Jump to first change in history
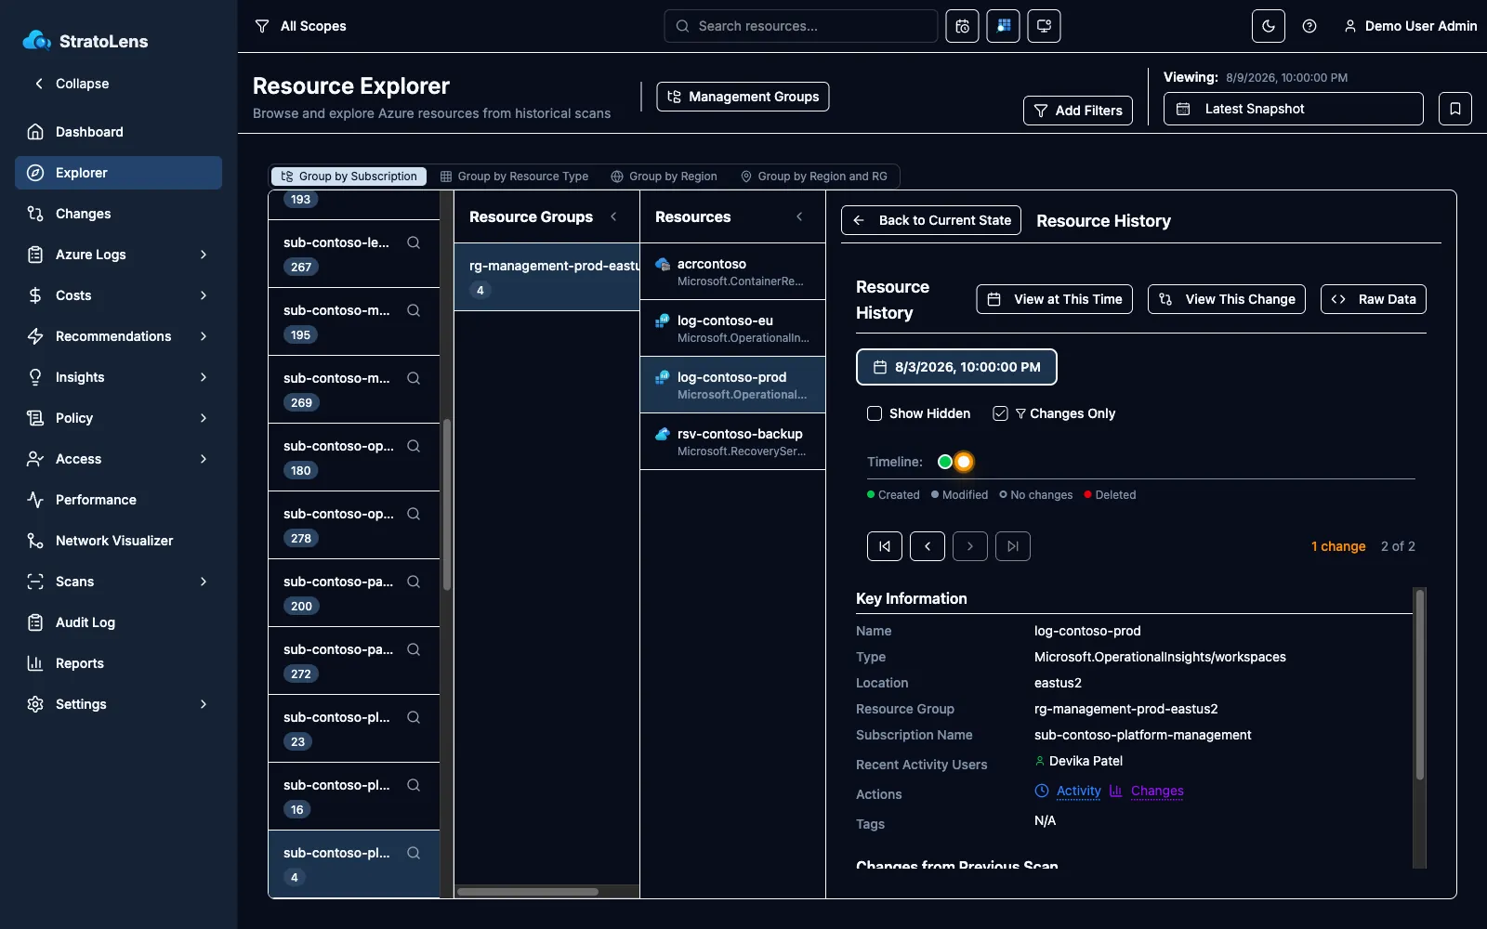1487x929 pixels. pyautogui.click(x=885, y=546)
